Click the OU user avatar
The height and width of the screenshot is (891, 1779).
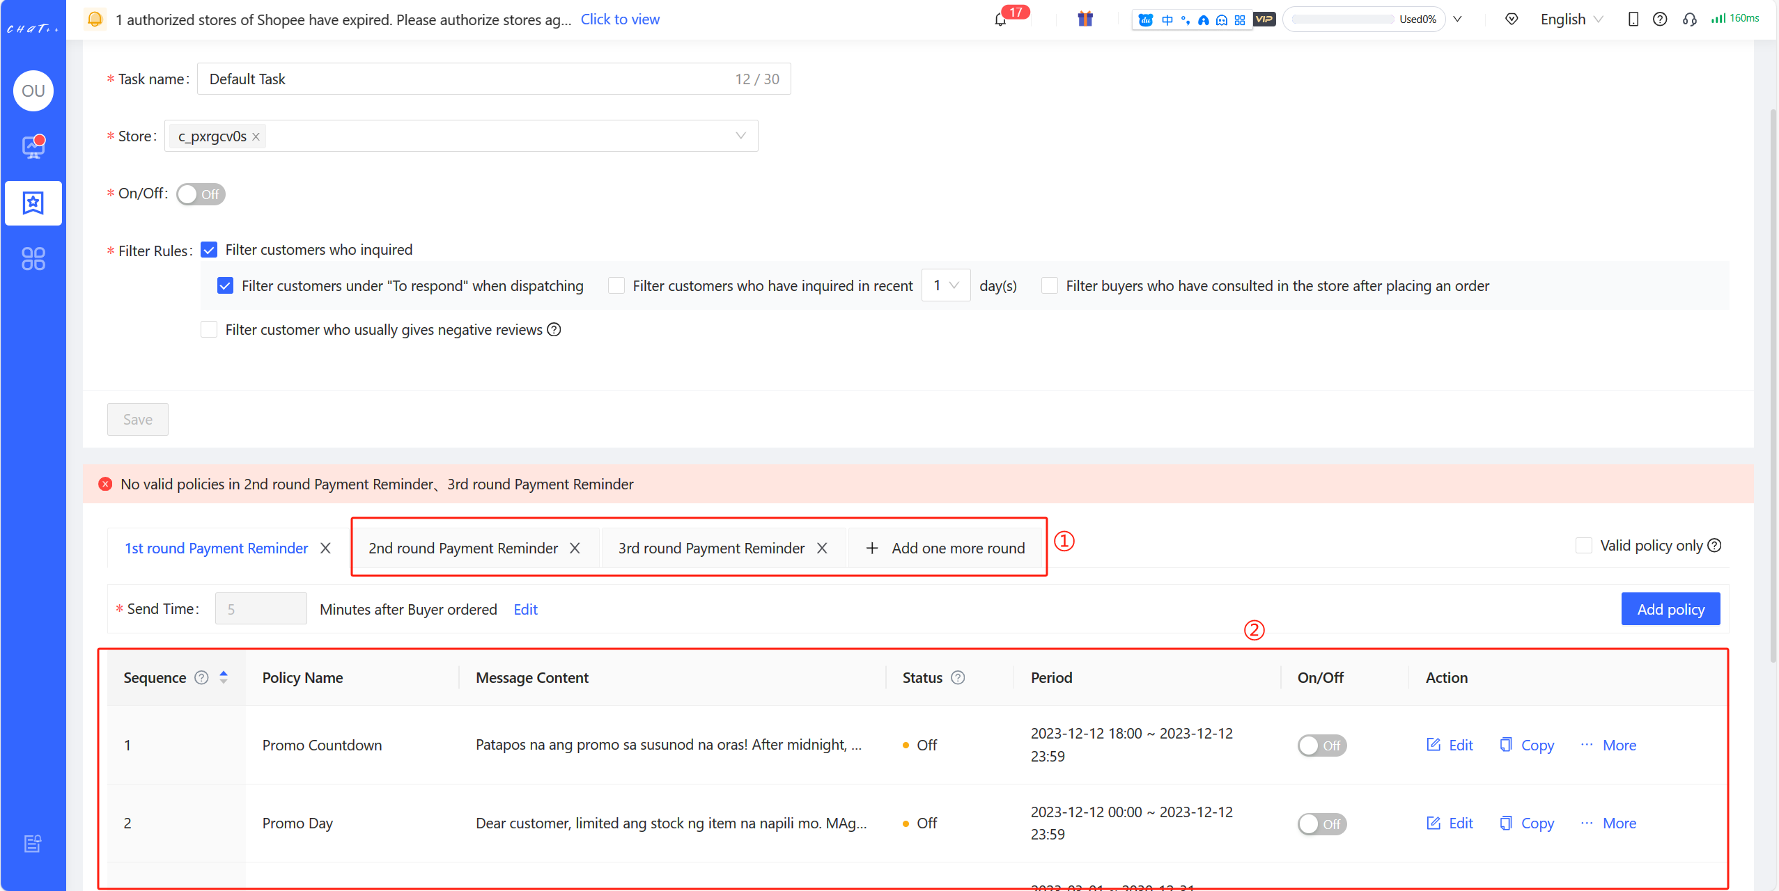click(x=33, y=90)
